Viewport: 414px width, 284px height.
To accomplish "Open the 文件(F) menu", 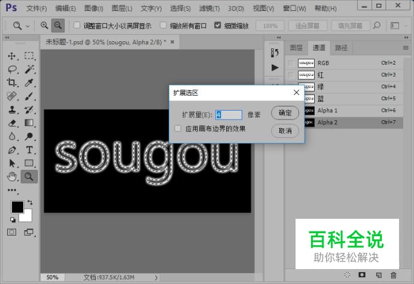I will [36, 8].
